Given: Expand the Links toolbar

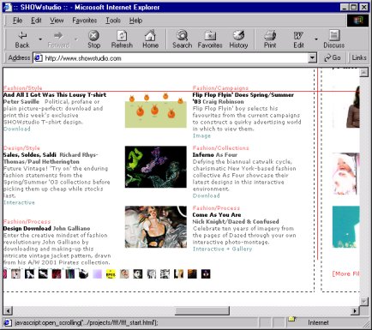Looking at the screenshot, I should point(359,57).
